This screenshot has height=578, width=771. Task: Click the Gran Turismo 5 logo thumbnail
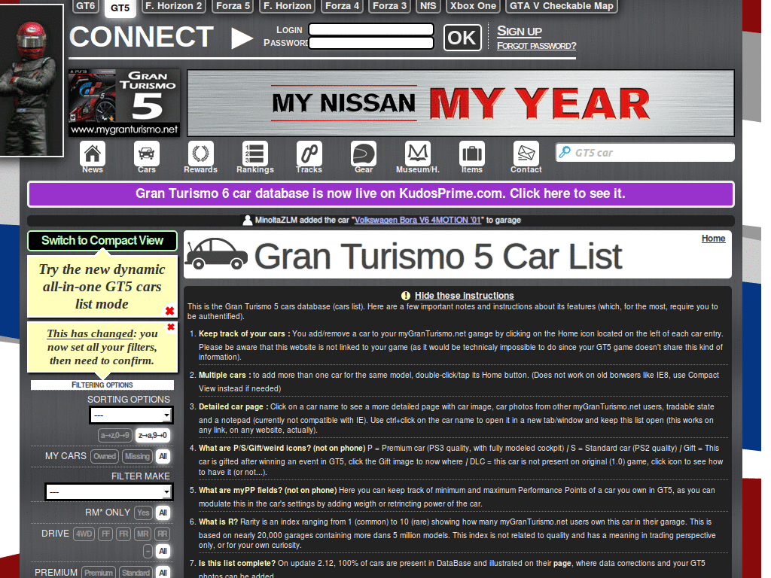[x=124, y=102]
